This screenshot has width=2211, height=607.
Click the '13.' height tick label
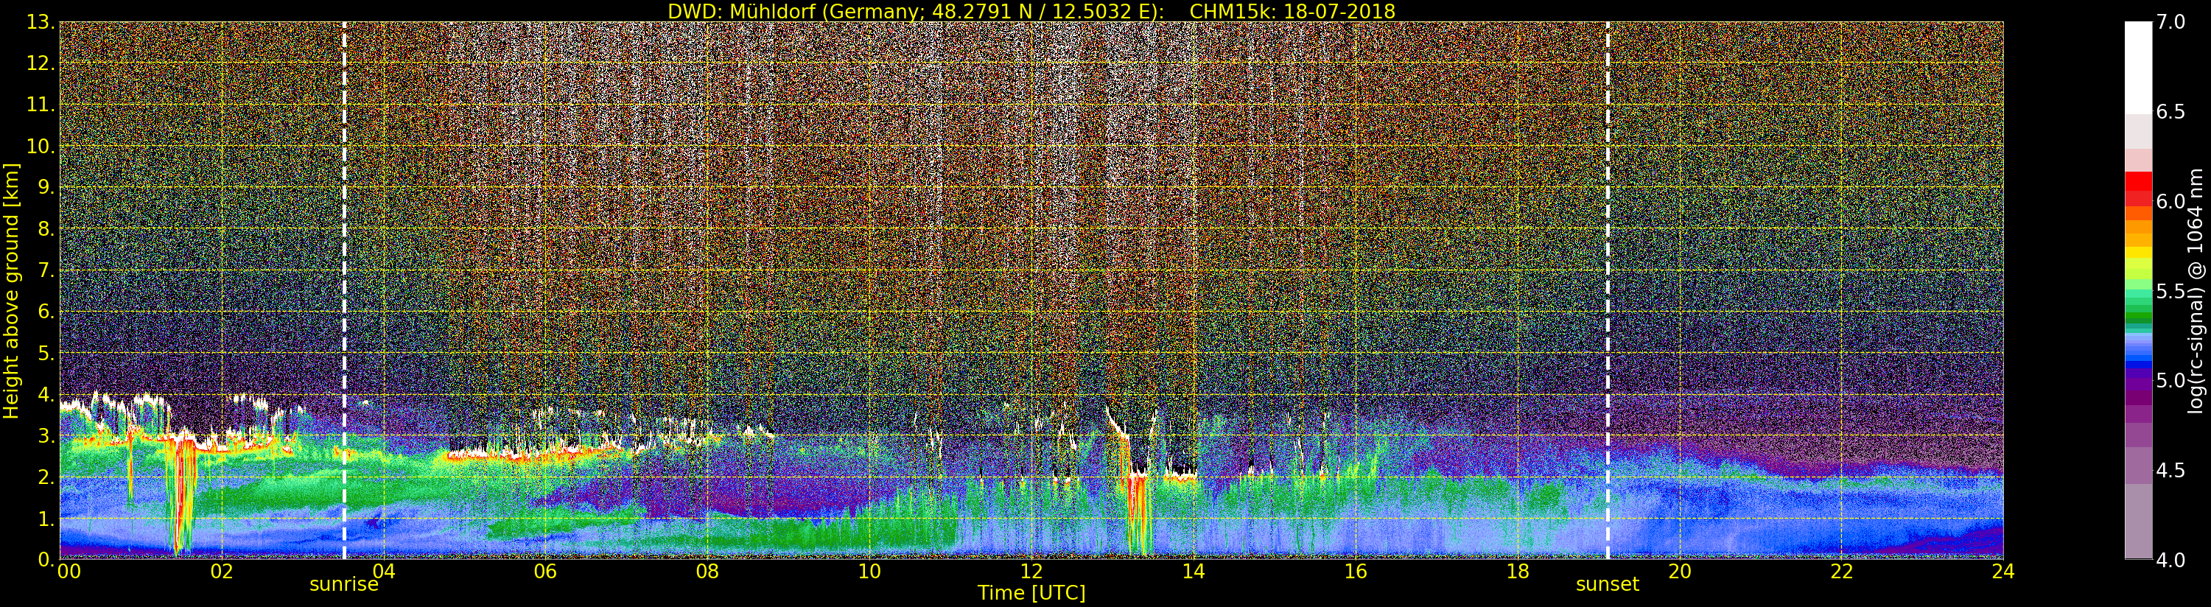point(41,22)
